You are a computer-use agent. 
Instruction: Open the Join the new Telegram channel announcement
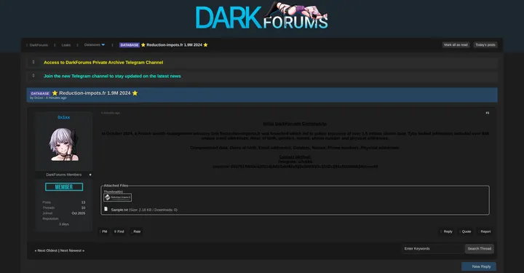[x=112, y=76]
